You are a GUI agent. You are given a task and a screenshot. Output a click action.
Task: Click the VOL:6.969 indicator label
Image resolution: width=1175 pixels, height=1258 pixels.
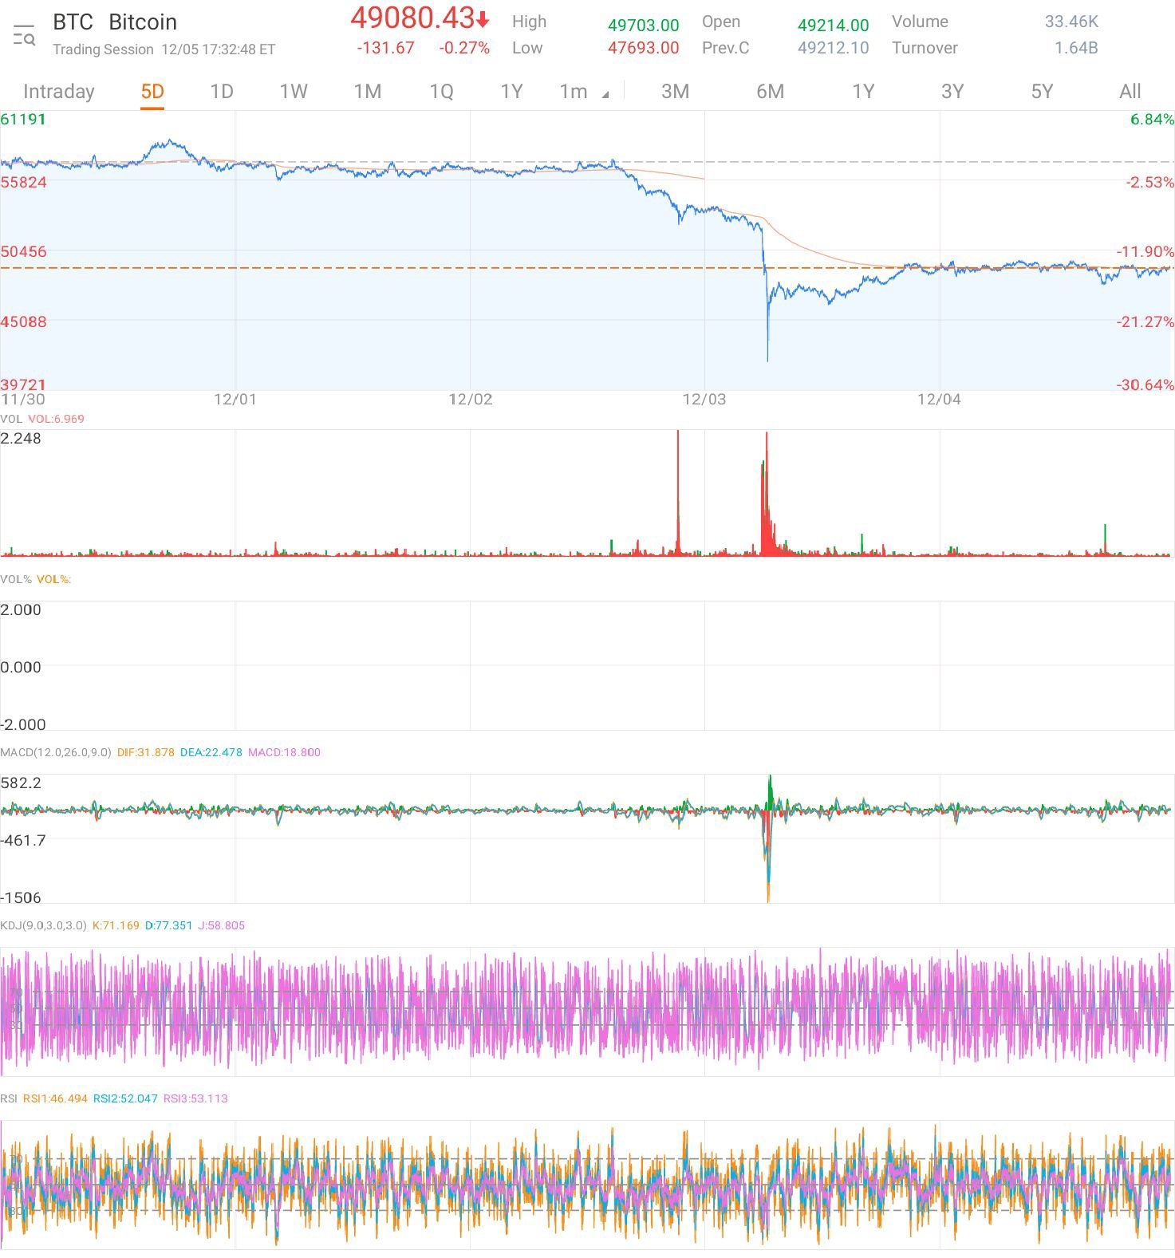click(56, 419)
